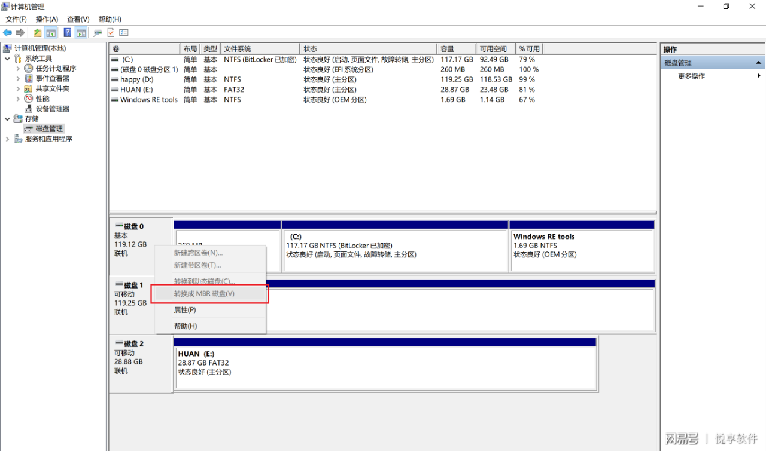Viewport: 766px width, 451px height.
Task: Open the 查看(V) menu
Action: 78,19
